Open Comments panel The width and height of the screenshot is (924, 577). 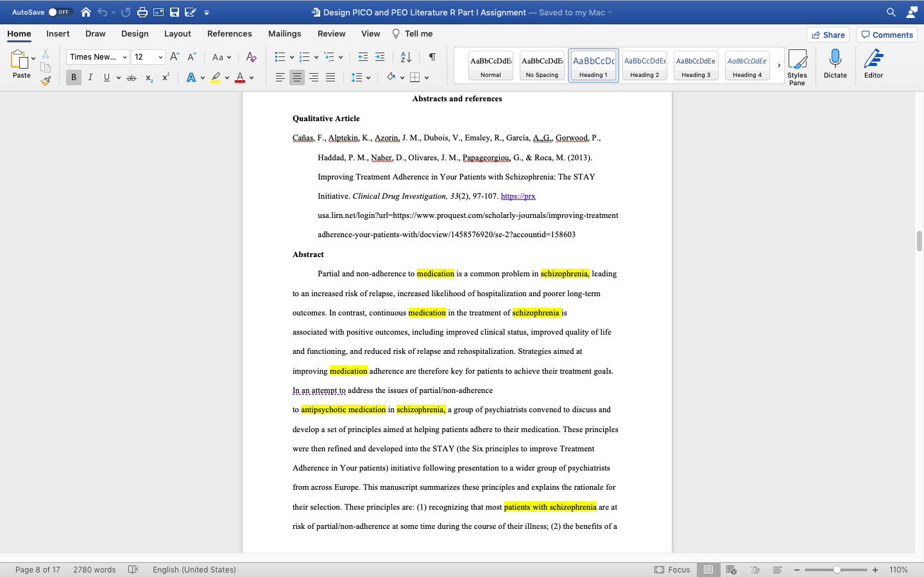point(886,35)
